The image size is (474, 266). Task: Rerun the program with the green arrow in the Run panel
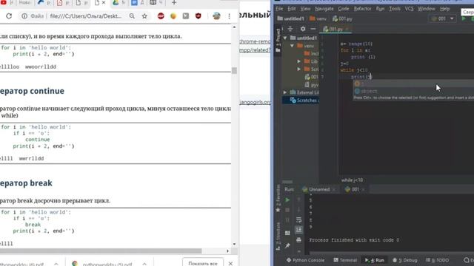click(287, 200)
